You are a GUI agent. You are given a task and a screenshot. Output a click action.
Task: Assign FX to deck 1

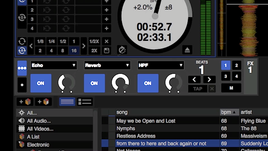[x=226, y=65]
